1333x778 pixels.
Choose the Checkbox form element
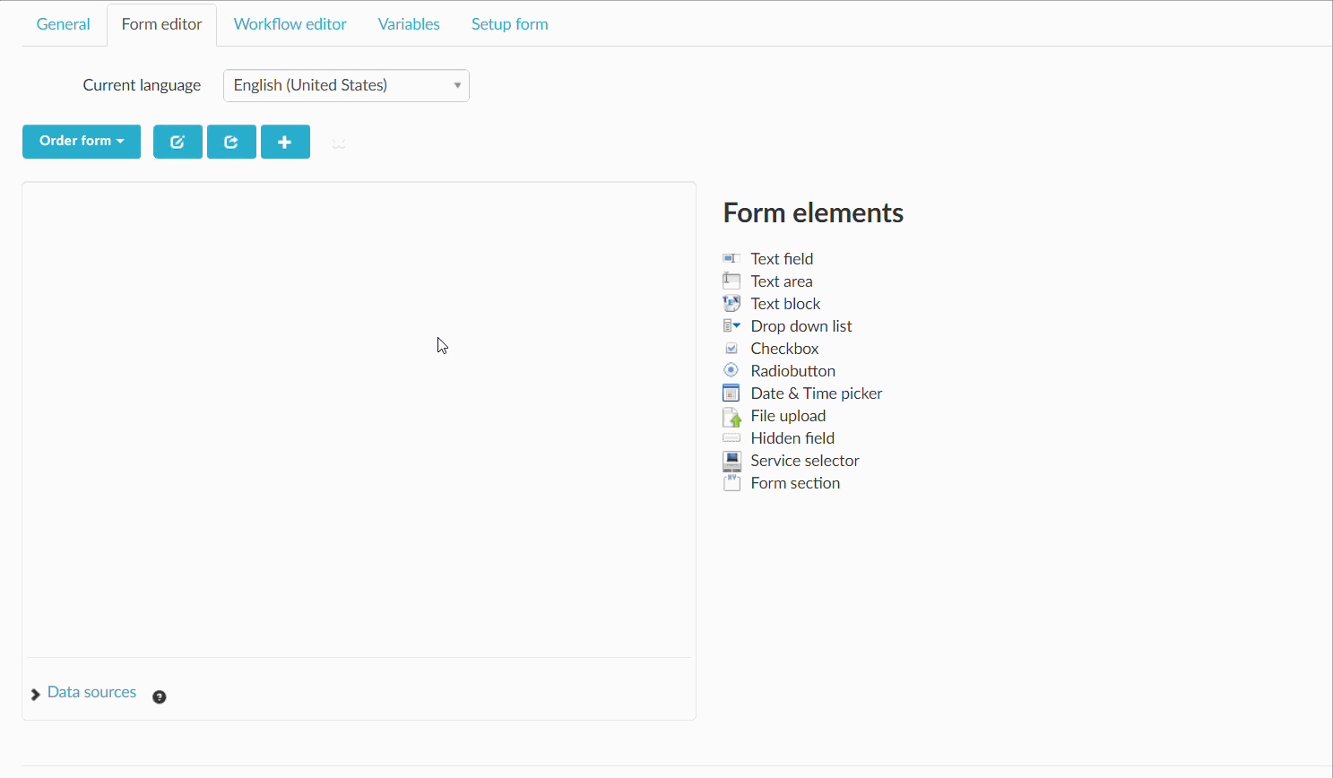784,349
